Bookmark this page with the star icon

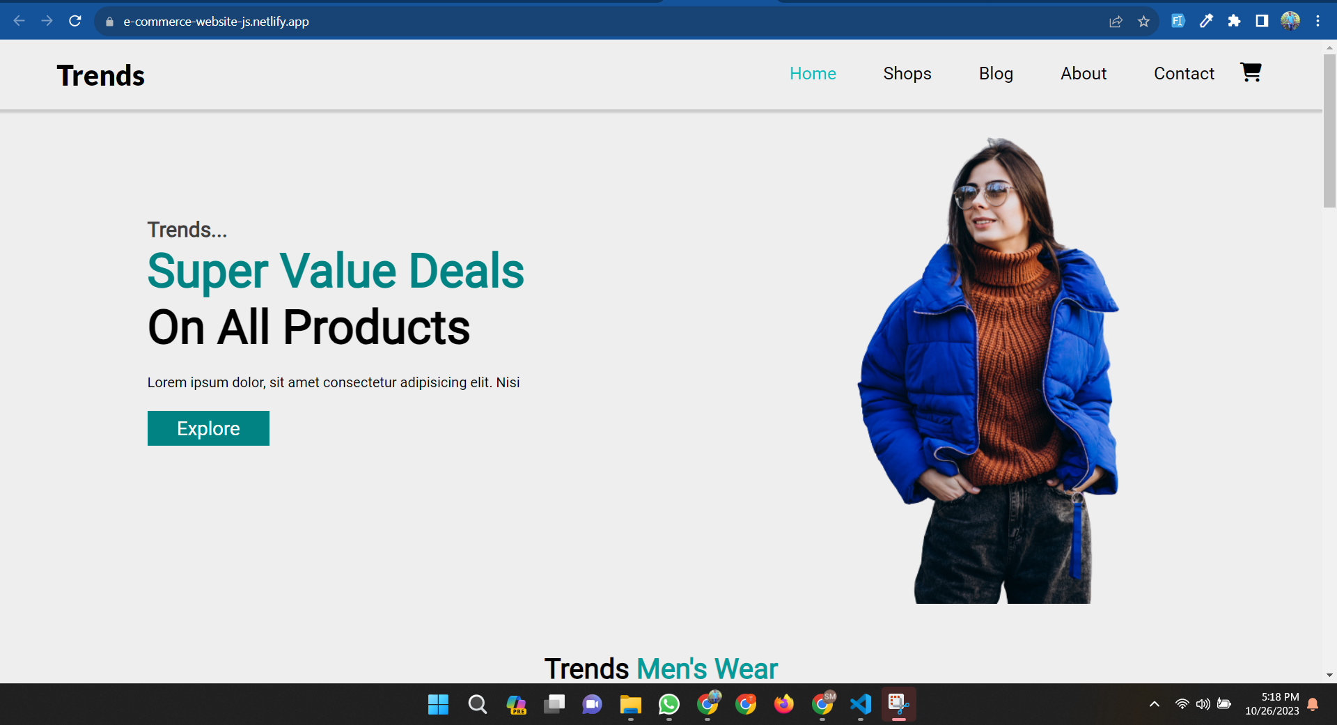coord(1143,22)
